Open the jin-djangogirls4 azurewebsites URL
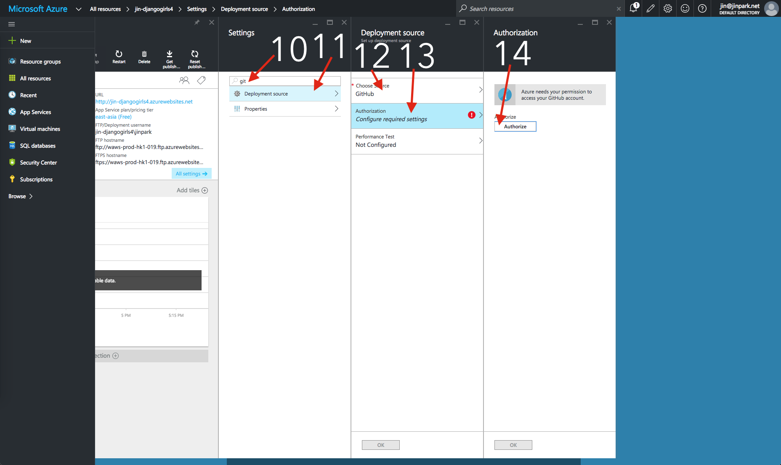 pyautogui.click(x=144, y=101)
